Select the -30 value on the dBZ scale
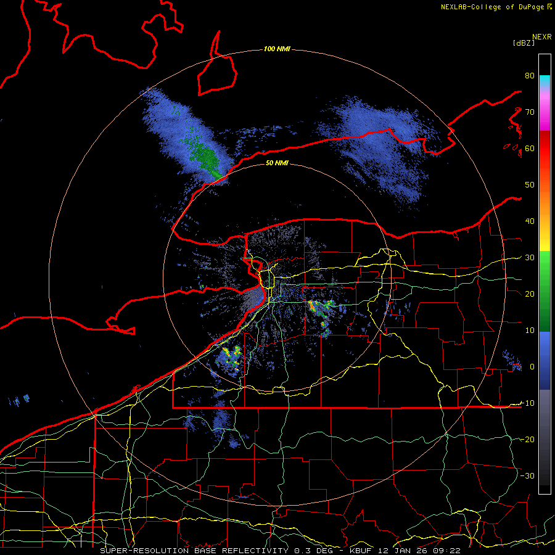Viewport: 555px width, 555px height. [x=528, y=475]
